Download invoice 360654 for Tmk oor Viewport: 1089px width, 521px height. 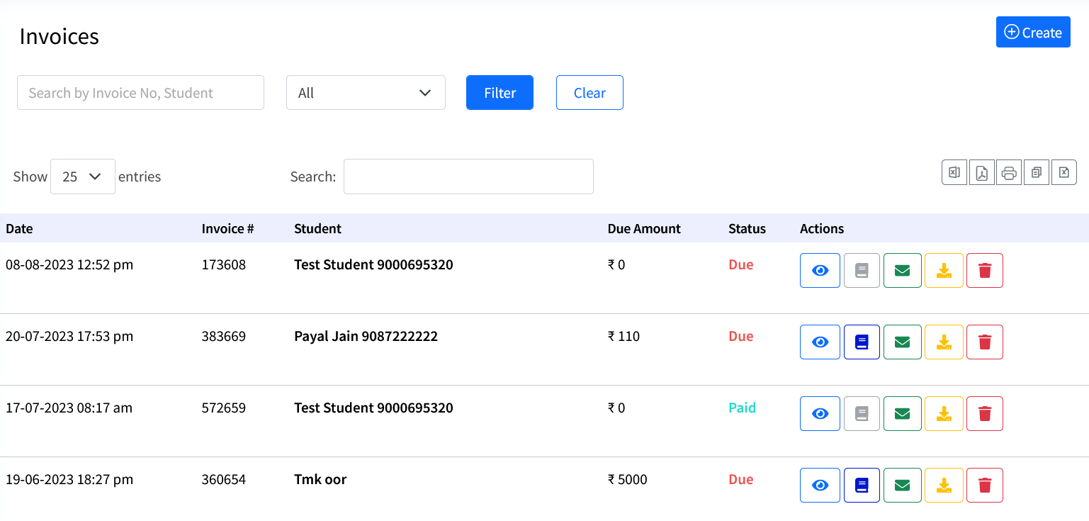click(x=943, y=485)
